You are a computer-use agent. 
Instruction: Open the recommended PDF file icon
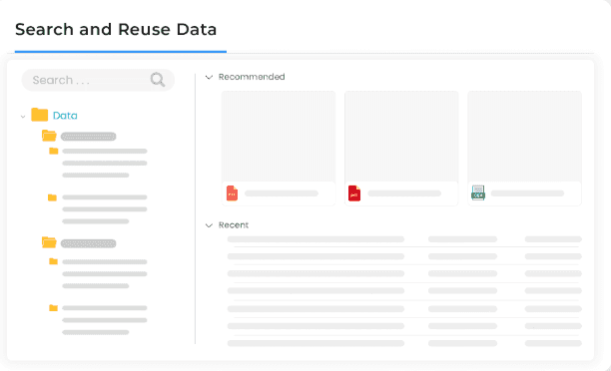click(x=354, y=193)
